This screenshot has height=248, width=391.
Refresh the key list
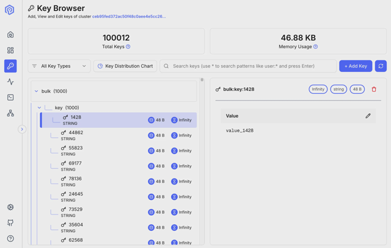[381, 66]
